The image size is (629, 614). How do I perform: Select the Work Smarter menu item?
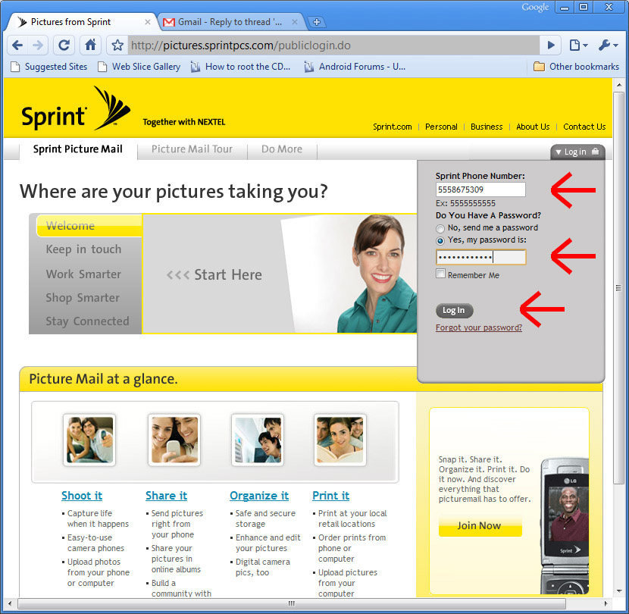(x=83, y=274)
